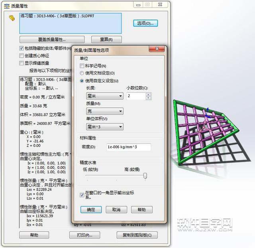
Task: Click the 体积 = 33681.87 立方毫米 line
Action: (x=43, y=115)
